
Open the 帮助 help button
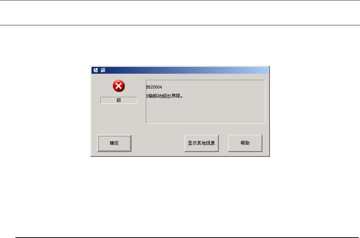click(245, 143)
